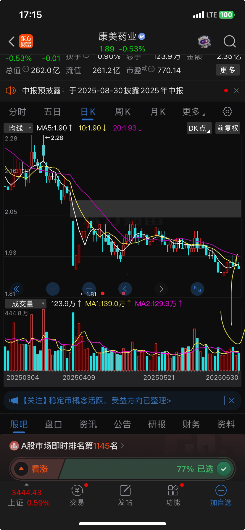Zoom in chart with plus button
This screenshot has width=245, height=530.
(89, 289)
